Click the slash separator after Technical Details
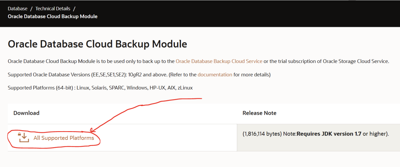 74,9
